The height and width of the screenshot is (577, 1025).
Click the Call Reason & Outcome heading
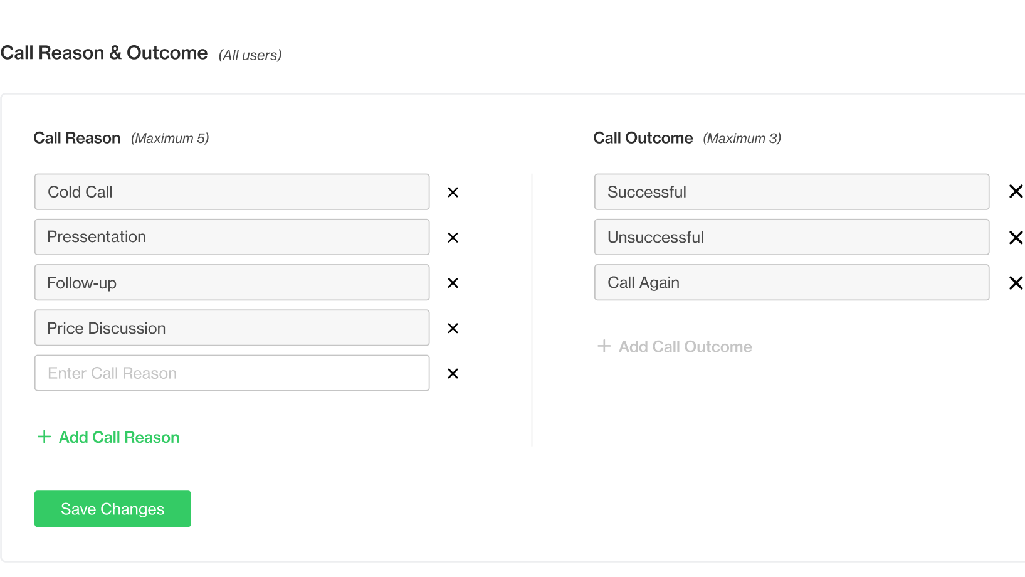point(104,53)
